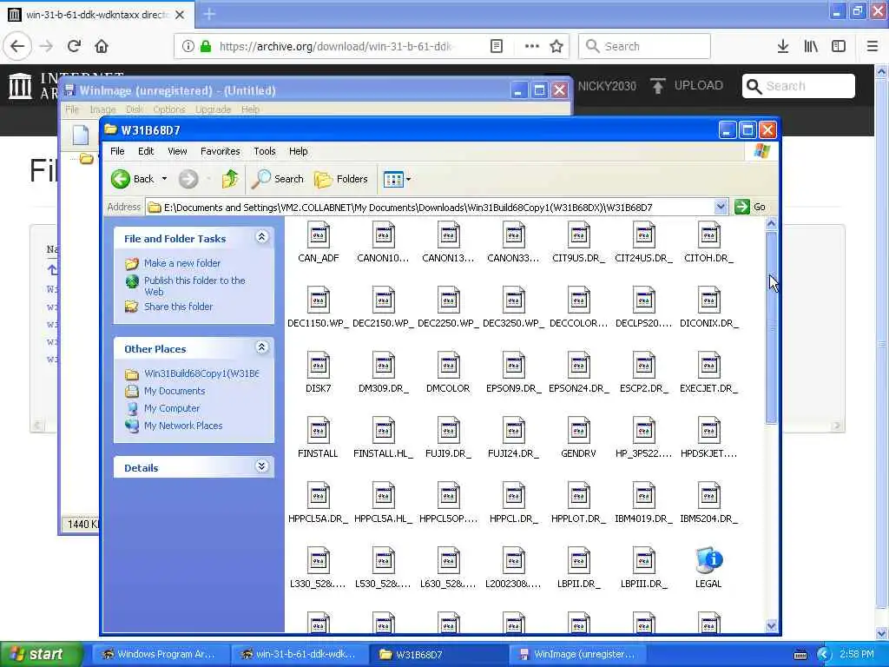Click the Firefox search input field
The image size is (889, 667).
[645, 47]
